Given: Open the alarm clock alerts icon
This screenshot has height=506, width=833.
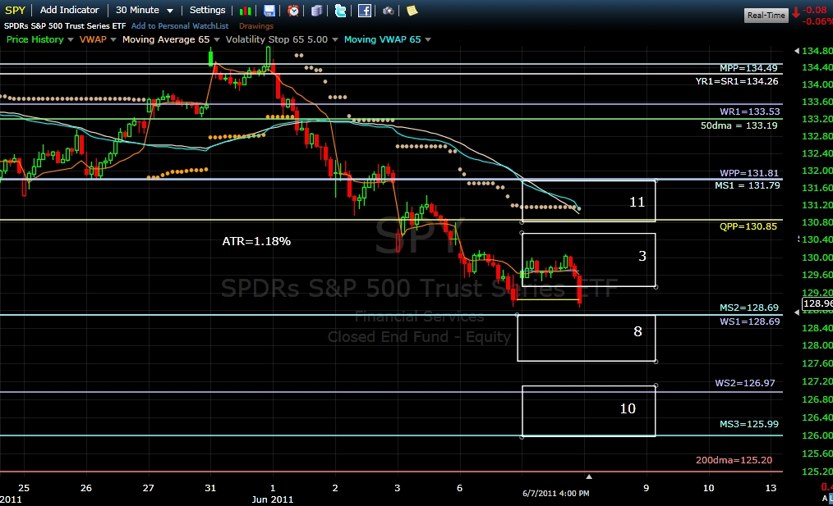Looking at the screenshot, I should [x=293, y=11].
